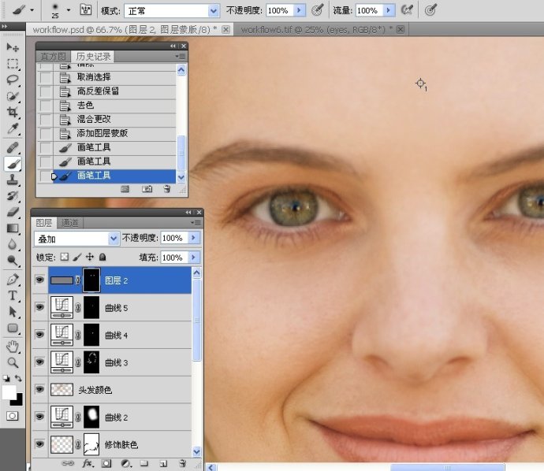Select the Healing Brush tool

13,148
